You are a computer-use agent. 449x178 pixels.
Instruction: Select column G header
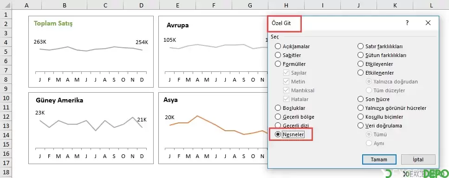tap(250, 5)
